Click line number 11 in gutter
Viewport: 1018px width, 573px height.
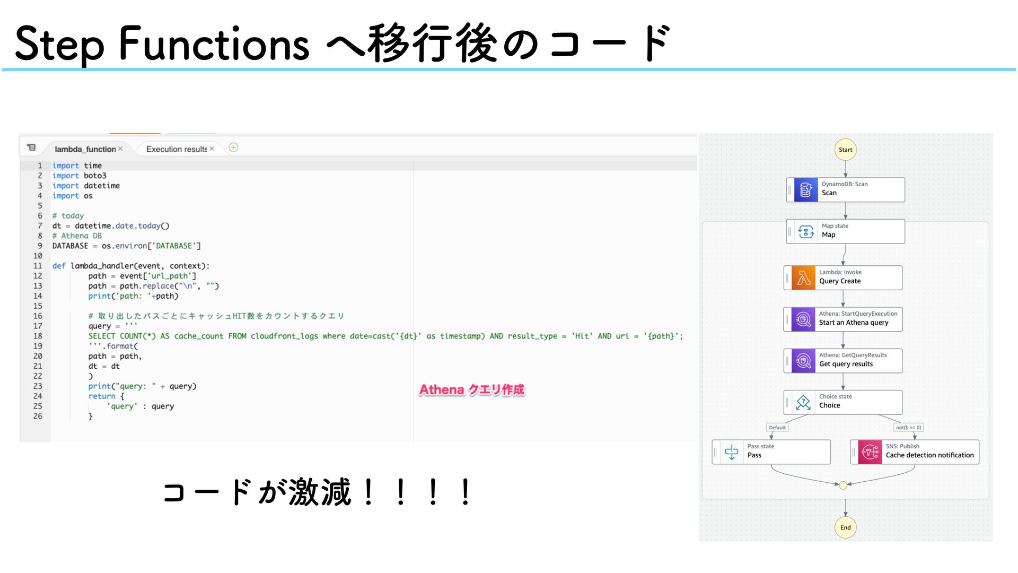(38, 266)
